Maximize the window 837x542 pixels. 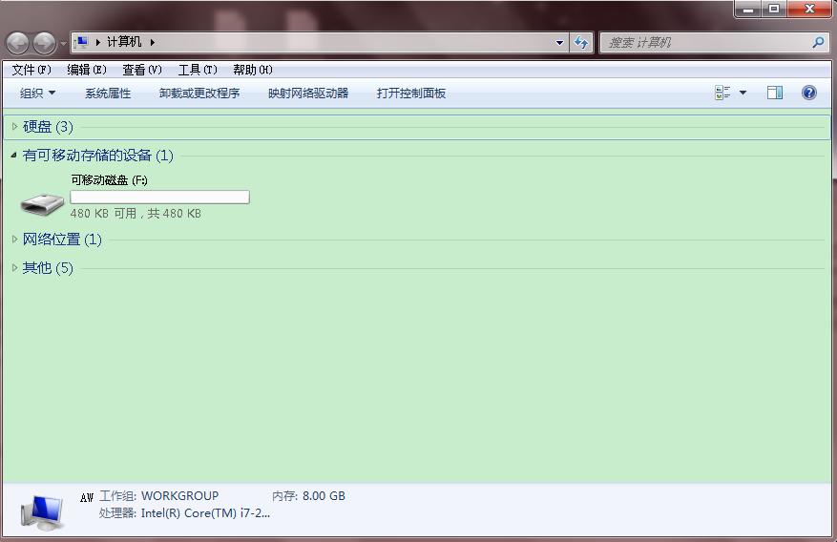coord(773,10)
